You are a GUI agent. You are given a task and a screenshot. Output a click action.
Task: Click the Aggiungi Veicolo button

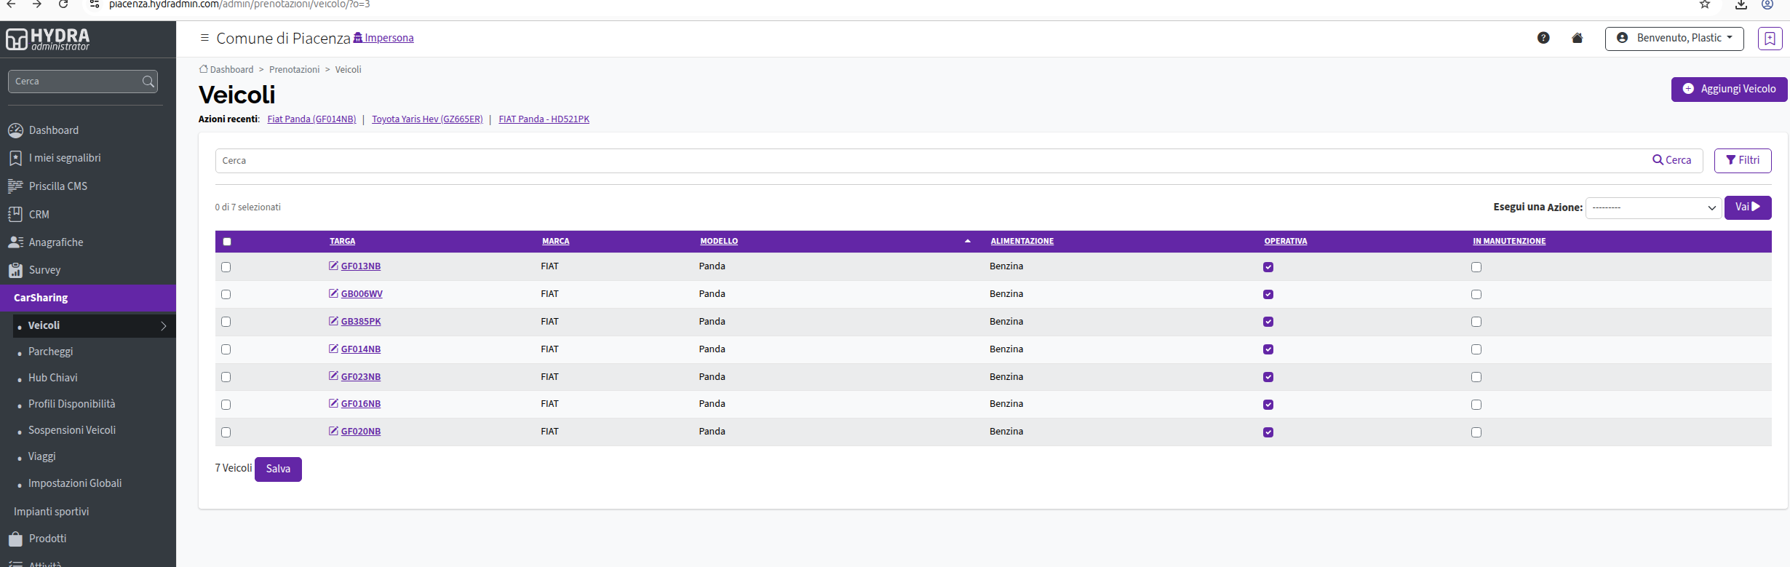coord(1729,89)
